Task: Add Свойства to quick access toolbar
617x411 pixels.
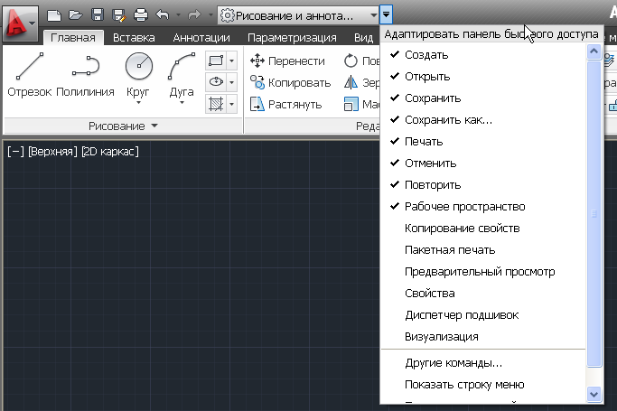Action: (483, 293)
